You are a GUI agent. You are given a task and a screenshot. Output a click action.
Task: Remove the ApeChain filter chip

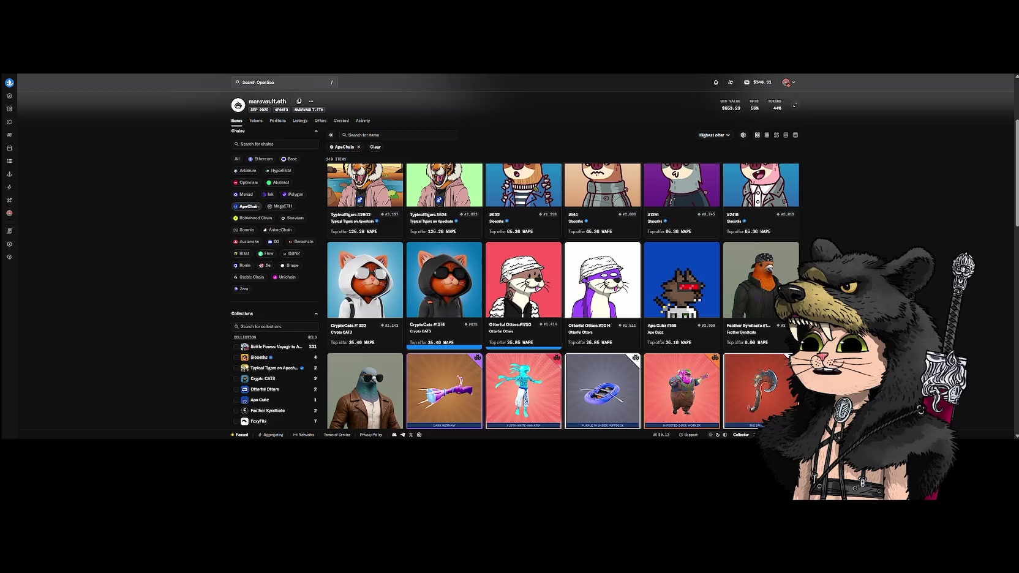coord(359,147)
